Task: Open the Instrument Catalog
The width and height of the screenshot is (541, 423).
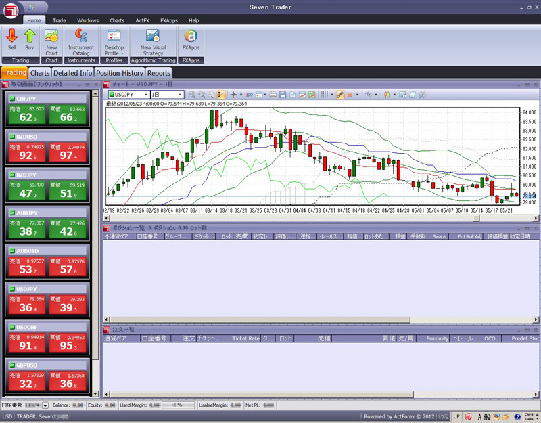Action: (81, 43)
